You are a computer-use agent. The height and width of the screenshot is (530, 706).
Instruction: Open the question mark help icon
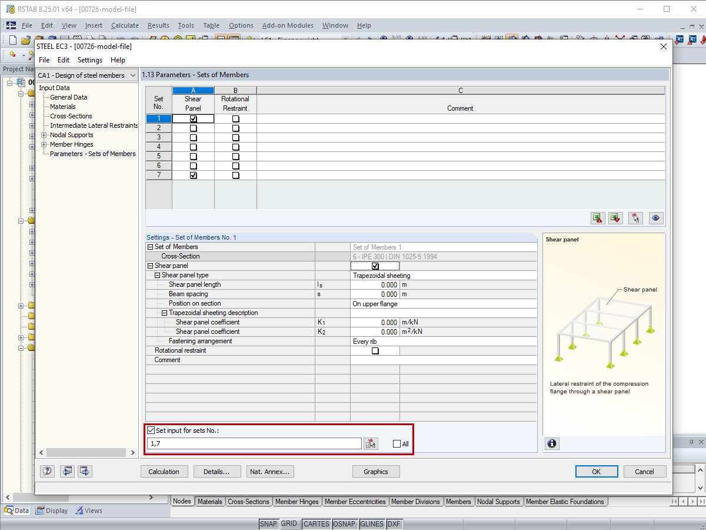coord(47,471)
